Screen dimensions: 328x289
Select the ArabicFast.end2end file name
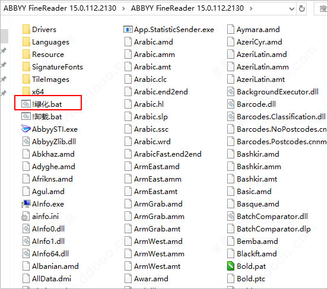click(x=167, y=154)
